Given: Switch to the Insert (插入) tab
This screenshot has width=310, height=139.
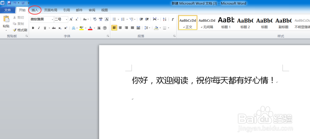Looking at the screenshot, I should pyautogui.click(x=35, y=10).
